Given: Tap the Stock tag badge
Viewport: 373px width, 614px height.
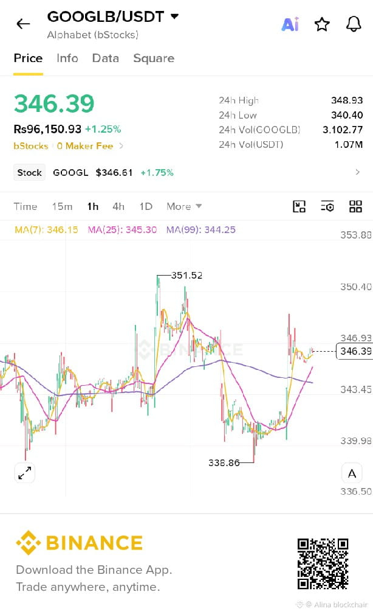Looking at the screenshot, I should pyautogui.click(x=29, y=173).
